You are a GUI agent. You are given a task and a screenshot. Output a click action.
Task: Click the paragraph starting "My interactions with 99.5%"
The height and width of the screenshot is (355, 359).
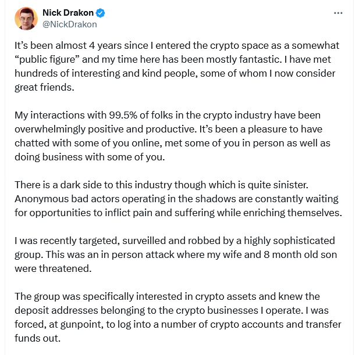(175, 135)
